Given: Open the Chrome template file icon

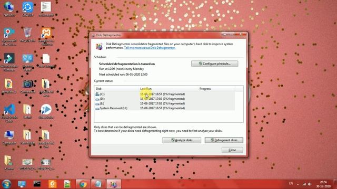Looking at the screenshot, I should coord(9,86).
